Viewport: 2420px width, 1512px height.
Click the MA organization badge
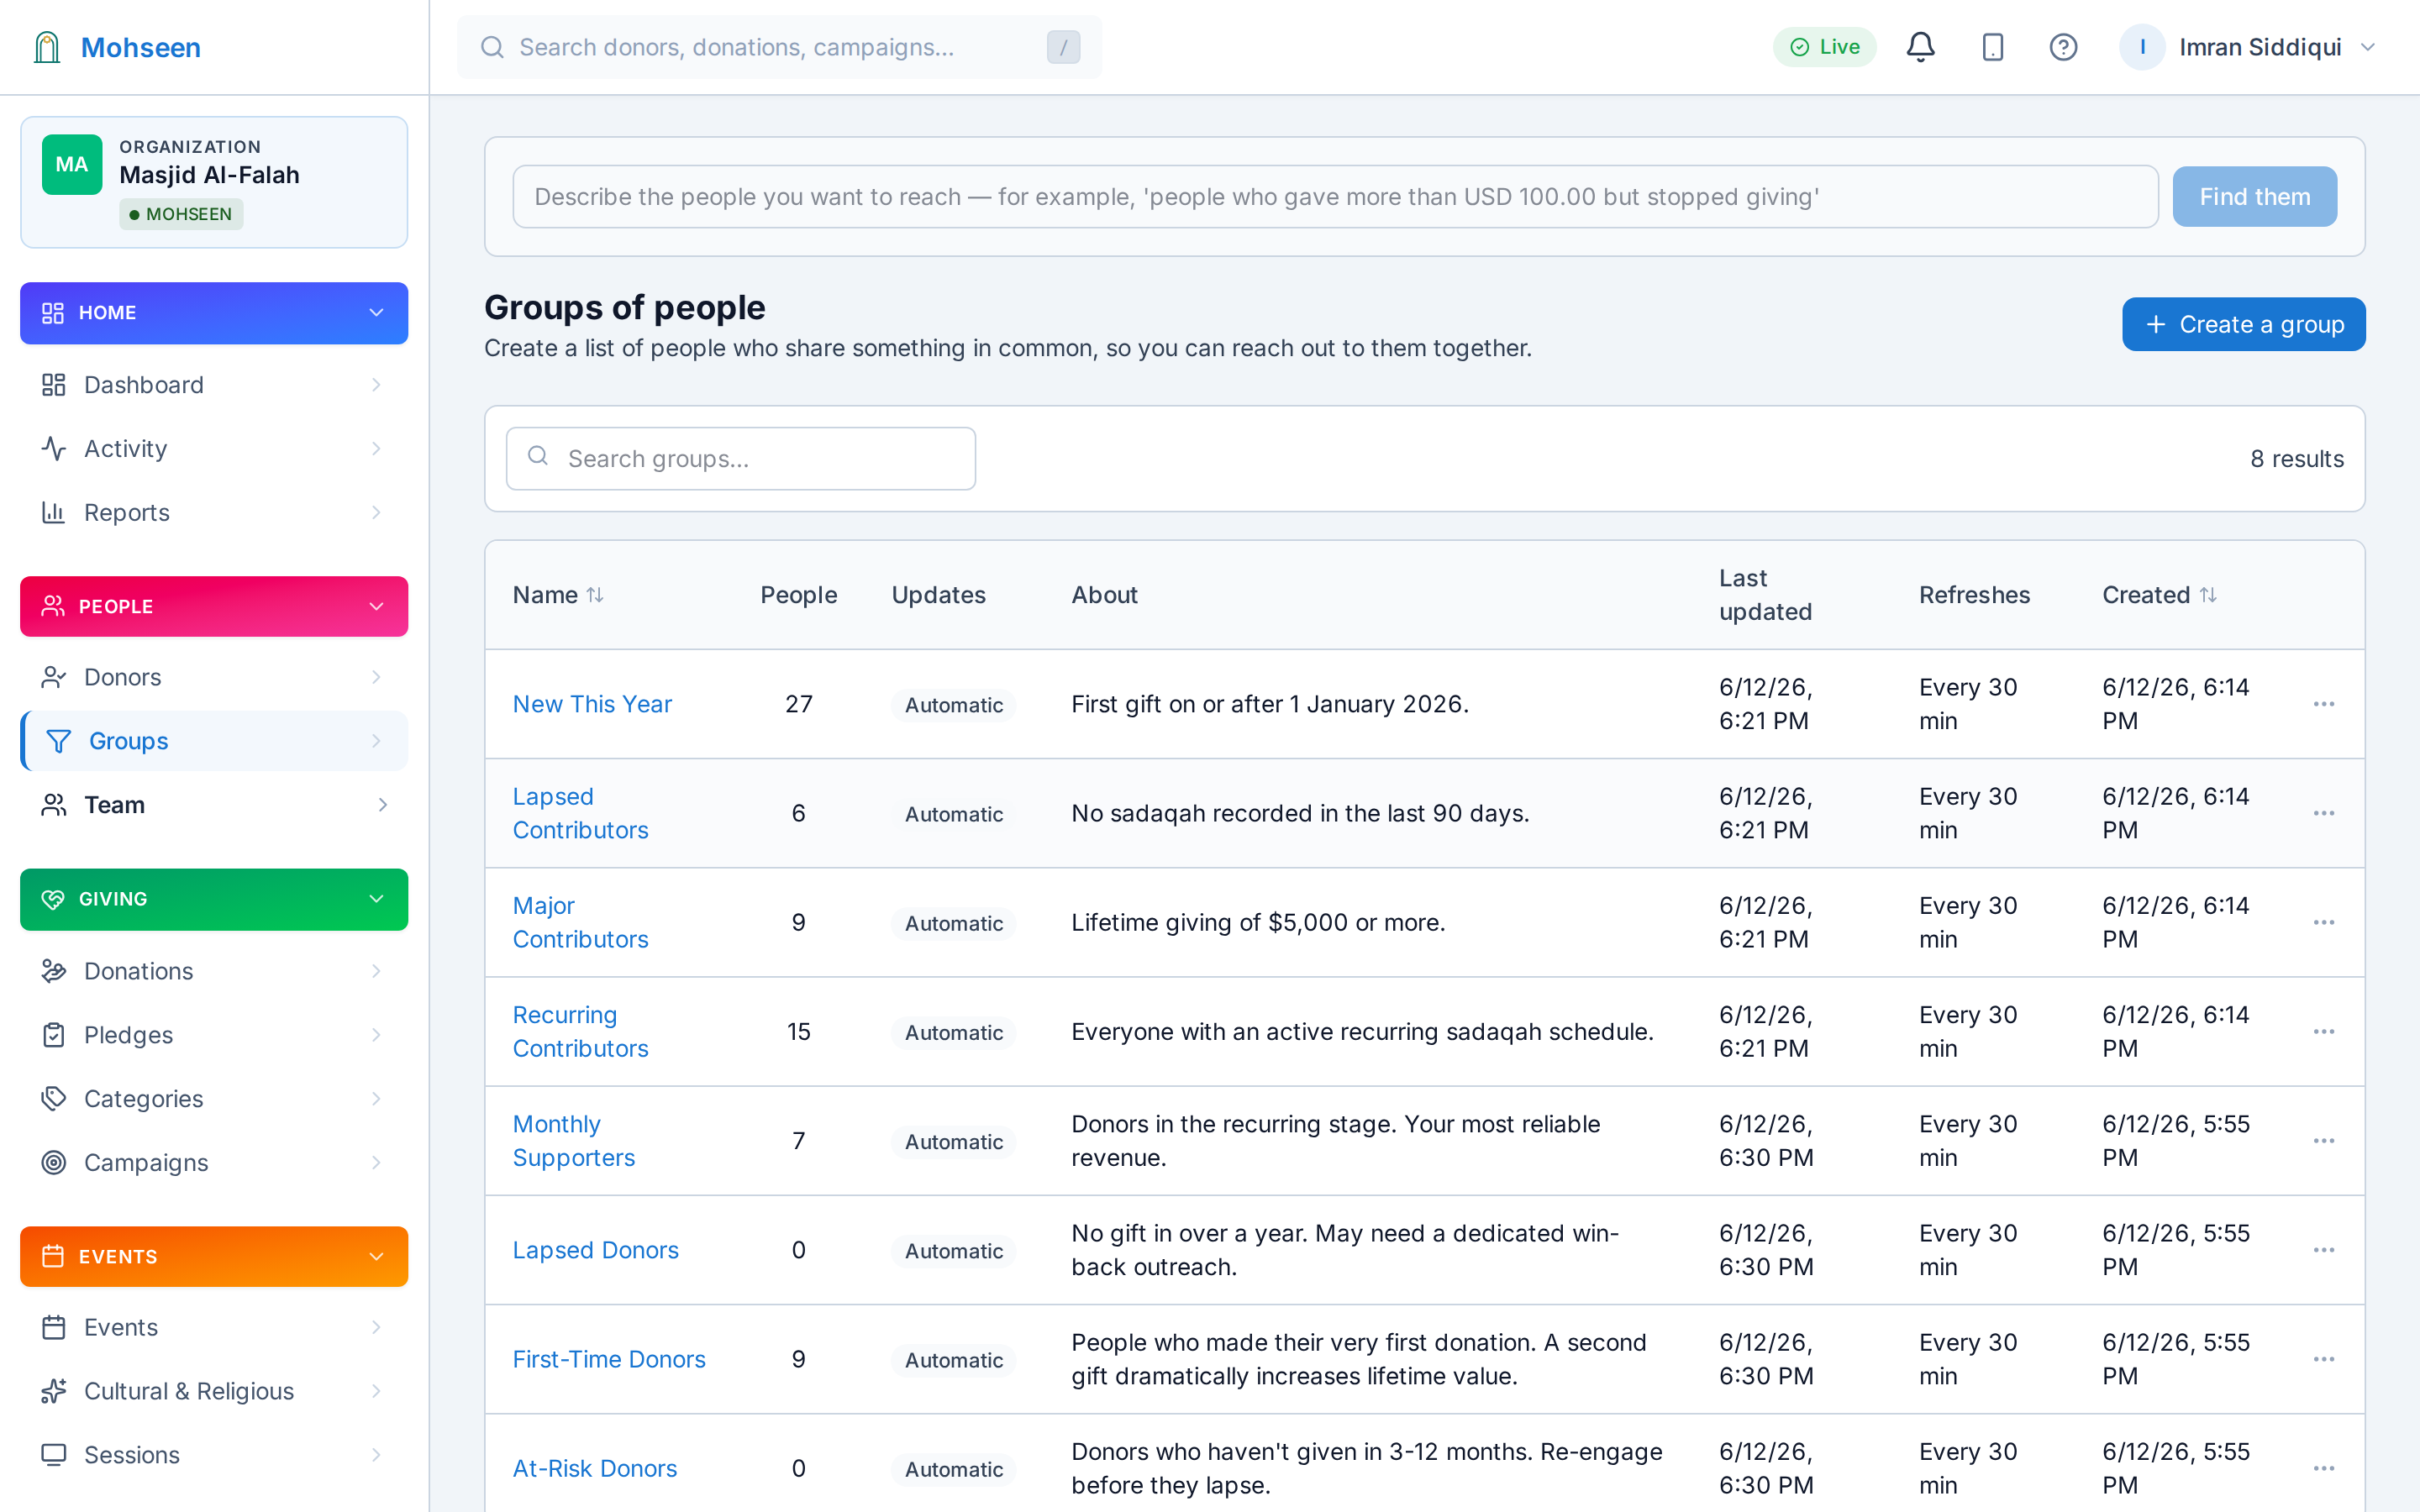coord(72,164)
